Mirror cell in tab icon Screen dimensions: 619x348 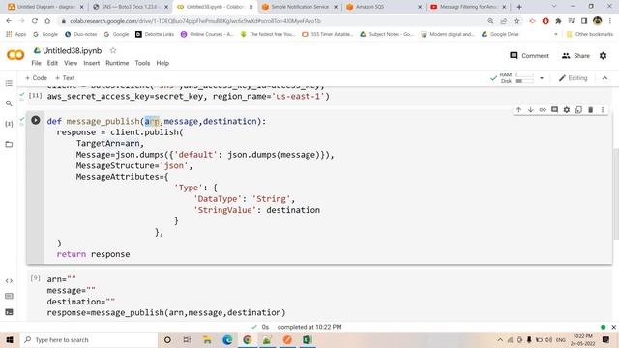click(x=578, y=110)
